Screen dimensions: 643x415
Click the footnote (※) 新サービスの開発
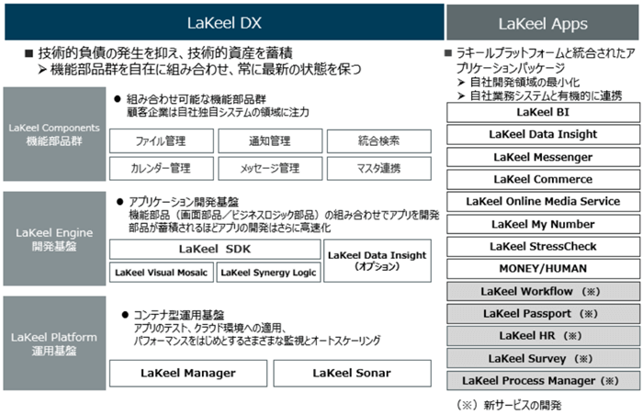(x=509, y=405)
